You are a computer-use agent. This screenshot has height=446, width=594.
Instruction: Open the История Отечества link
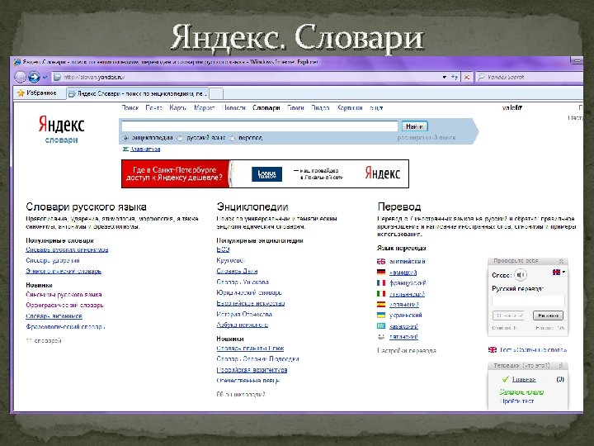click(x=244, y=314)
